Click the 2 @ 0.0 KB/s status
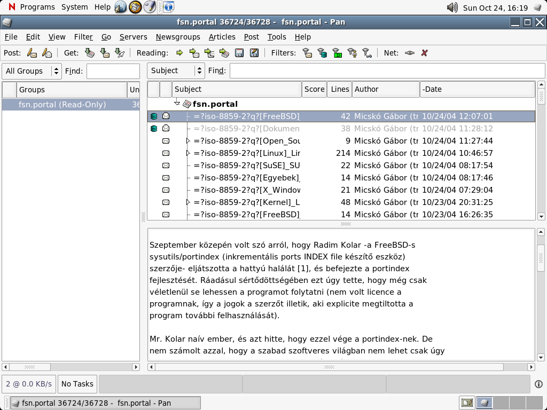 (29, 384)
